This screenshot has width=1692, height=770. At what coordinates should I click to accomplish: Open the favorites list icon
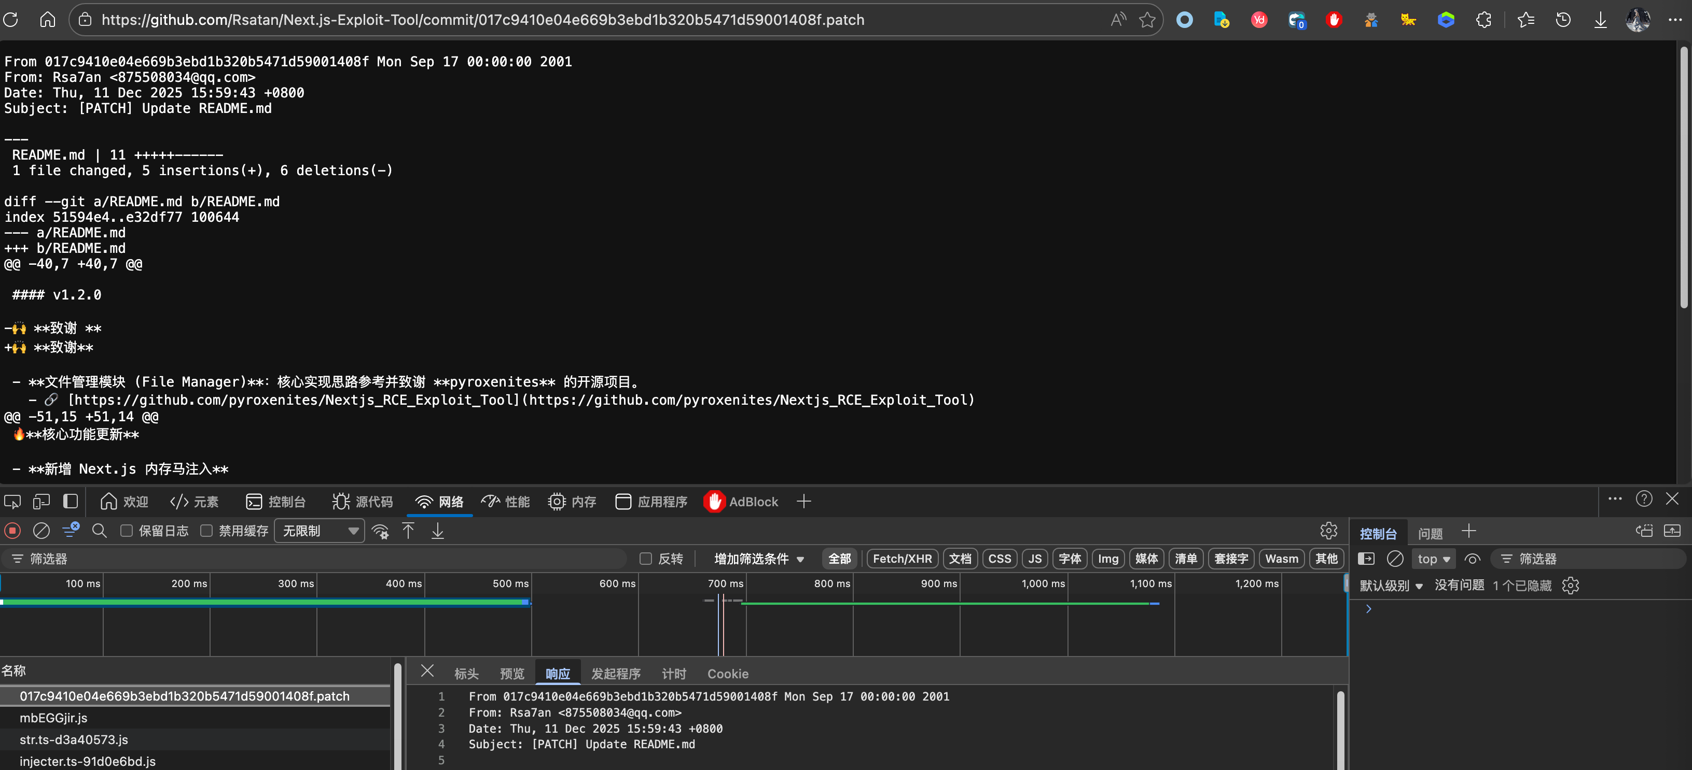coord(1526,20)
